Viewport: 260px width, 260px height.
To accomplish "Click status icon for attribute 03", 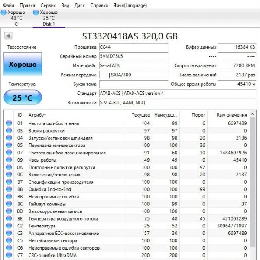I will (x=9, y=131).
